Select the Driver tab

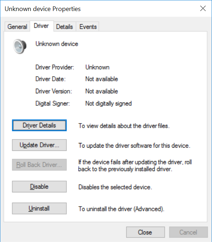point(41,26)
